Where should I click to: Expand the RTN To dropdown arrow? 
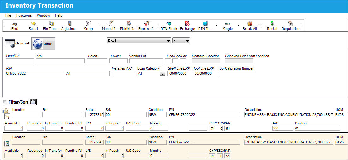(x=216, y=25)
